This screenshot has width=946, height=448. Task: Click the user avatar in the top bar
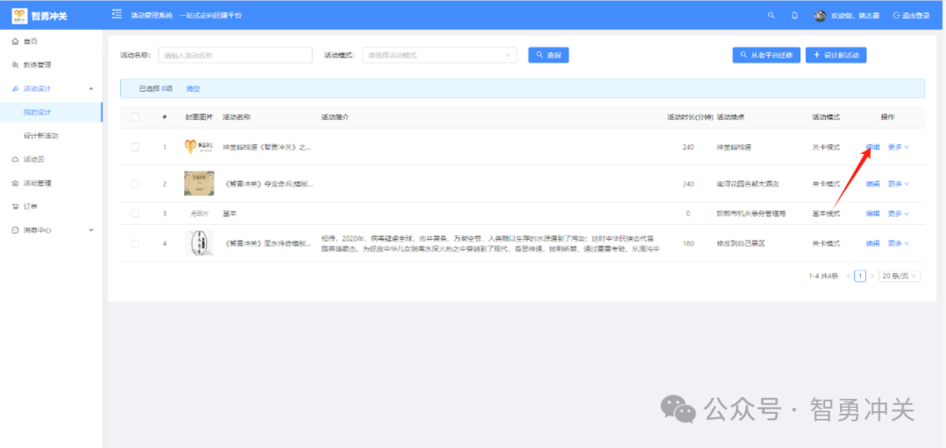(820, 16)
